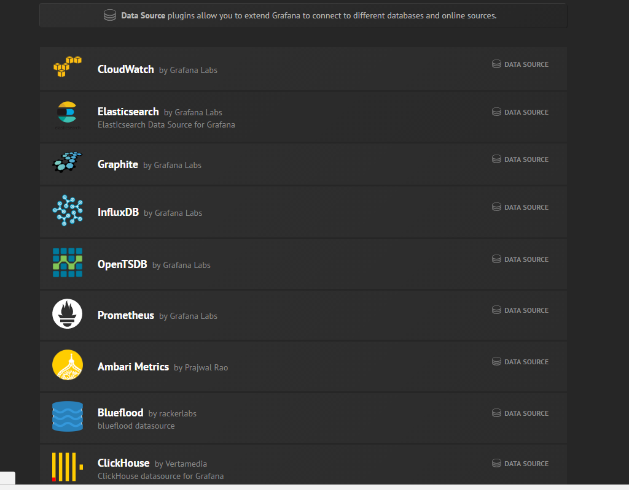Image resolution: width=629 pixels, height=490 pixels.
Task: Click DATA SOURCE label in Graphite row
Action: point(526,159)
